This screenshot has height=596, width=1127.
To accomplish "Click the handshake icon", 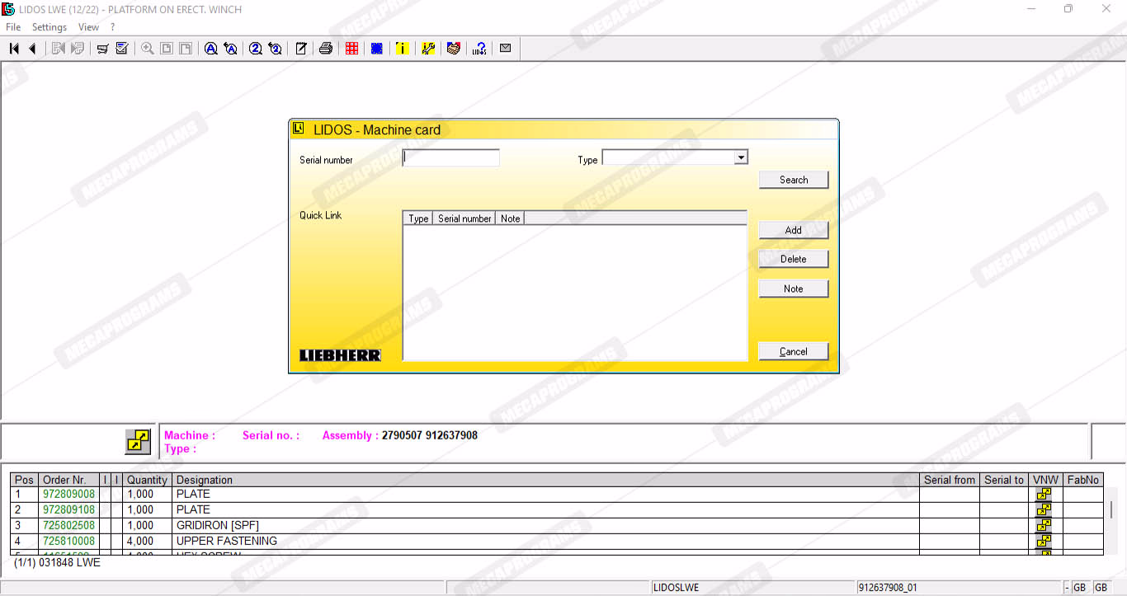I will pos(453,49).
